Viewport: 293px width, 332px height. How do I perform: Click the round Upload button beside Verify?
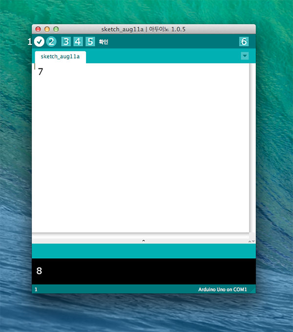click(51, 42)
